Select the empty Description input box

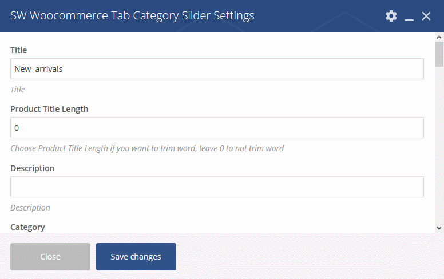pyautogui.click(x=217, y=187)
